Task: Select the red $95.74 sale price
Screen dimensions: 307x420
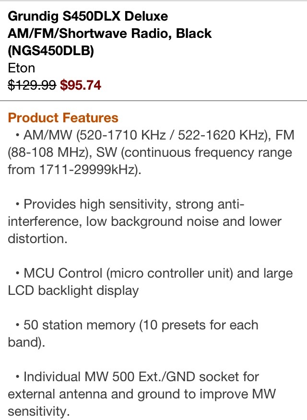Action: [x=81, y=85]
